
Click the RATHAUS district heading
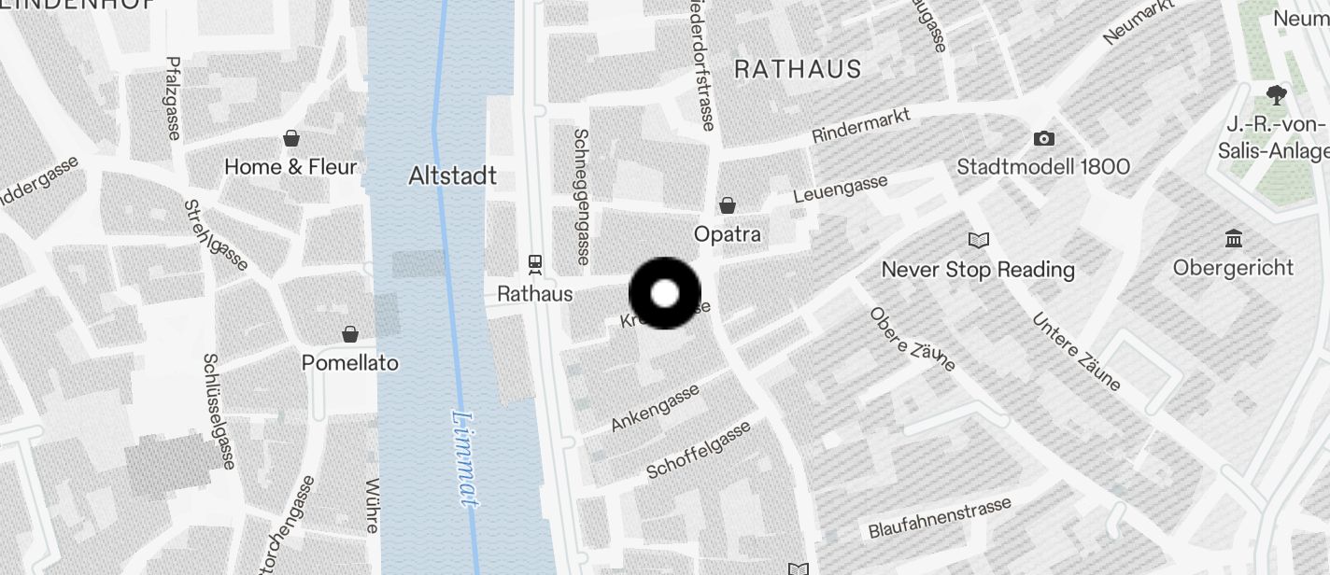pos(798,69)
